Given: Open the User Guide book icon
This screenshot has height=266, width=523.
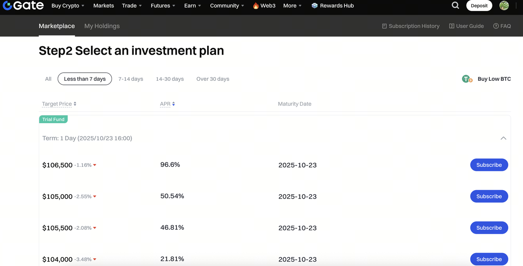Looking at the screenshot, I should click(451, 26).
